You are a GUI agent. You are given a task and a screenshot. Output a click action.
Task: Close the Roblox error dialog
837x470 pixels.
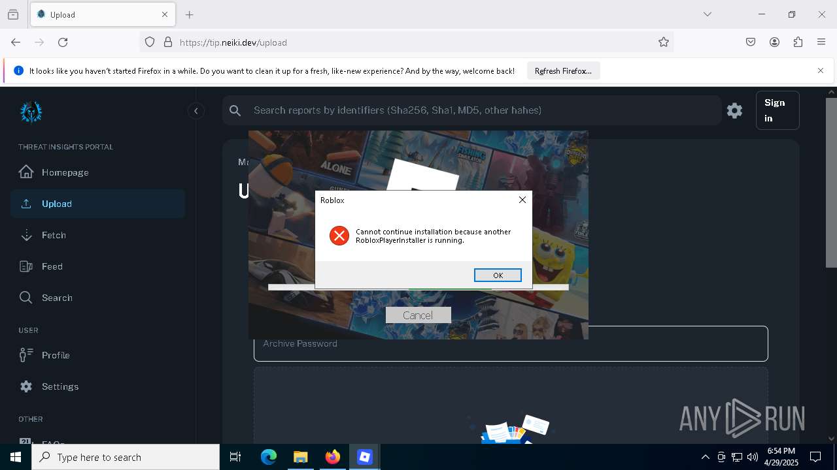click(x=522, y=200)
